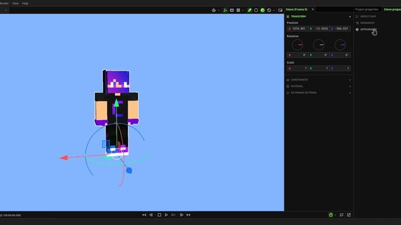
Task: Jump to timeline end button
Action: tap(189, 215)
